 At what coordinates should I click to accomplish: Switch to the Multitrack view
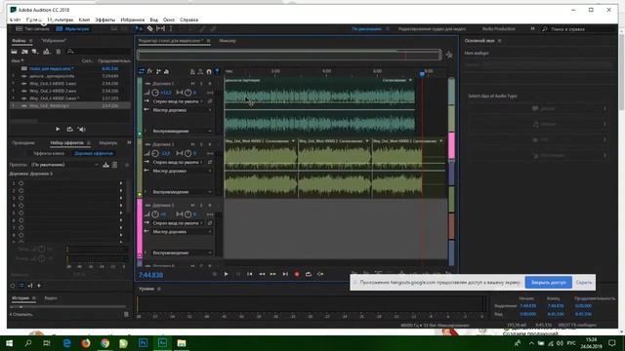point(72,28)
